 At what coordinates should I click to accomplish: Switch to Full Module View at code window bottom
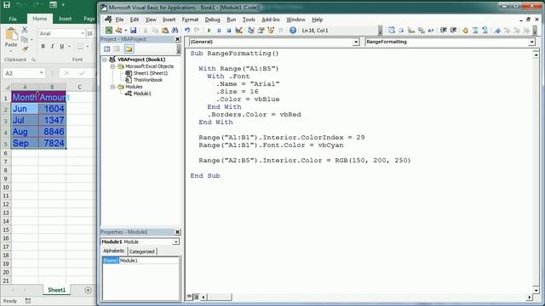tap(196, 297)
